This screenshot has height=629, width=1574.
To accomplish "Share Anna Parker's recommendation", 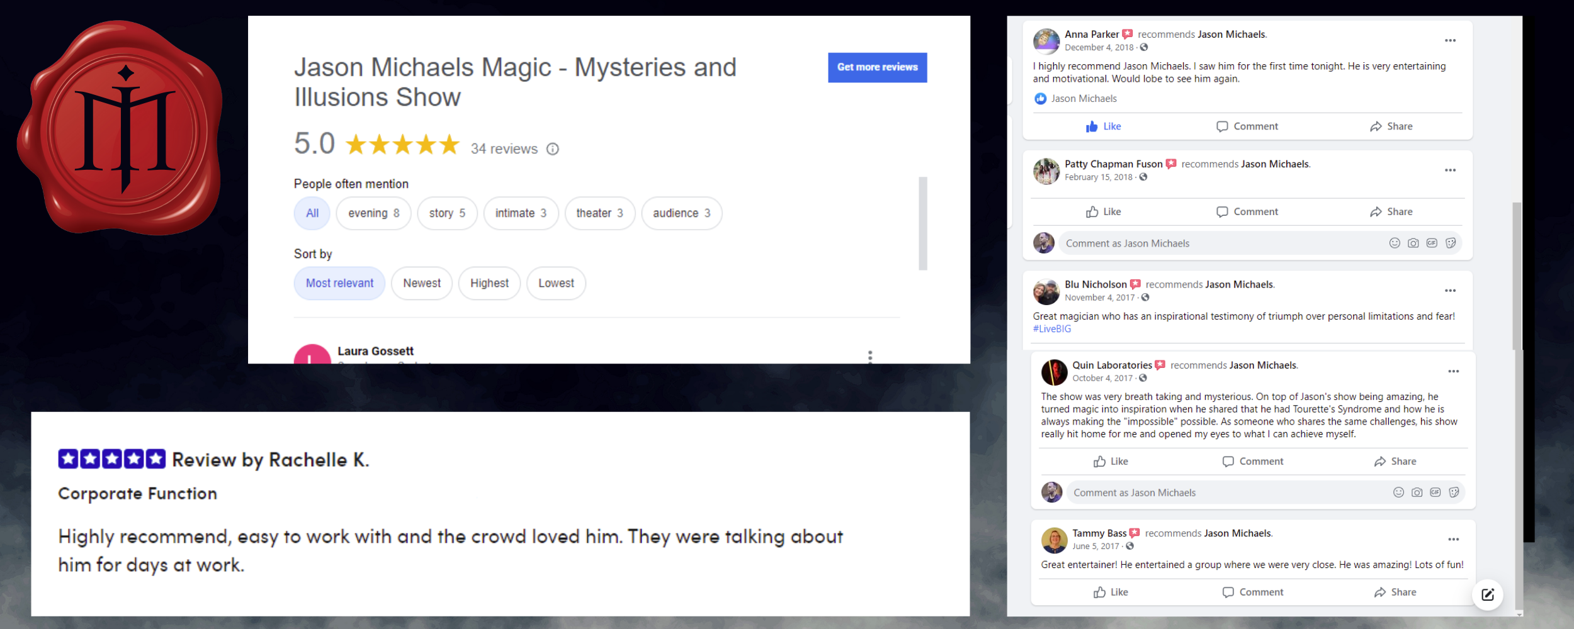I will (1391, 126).
